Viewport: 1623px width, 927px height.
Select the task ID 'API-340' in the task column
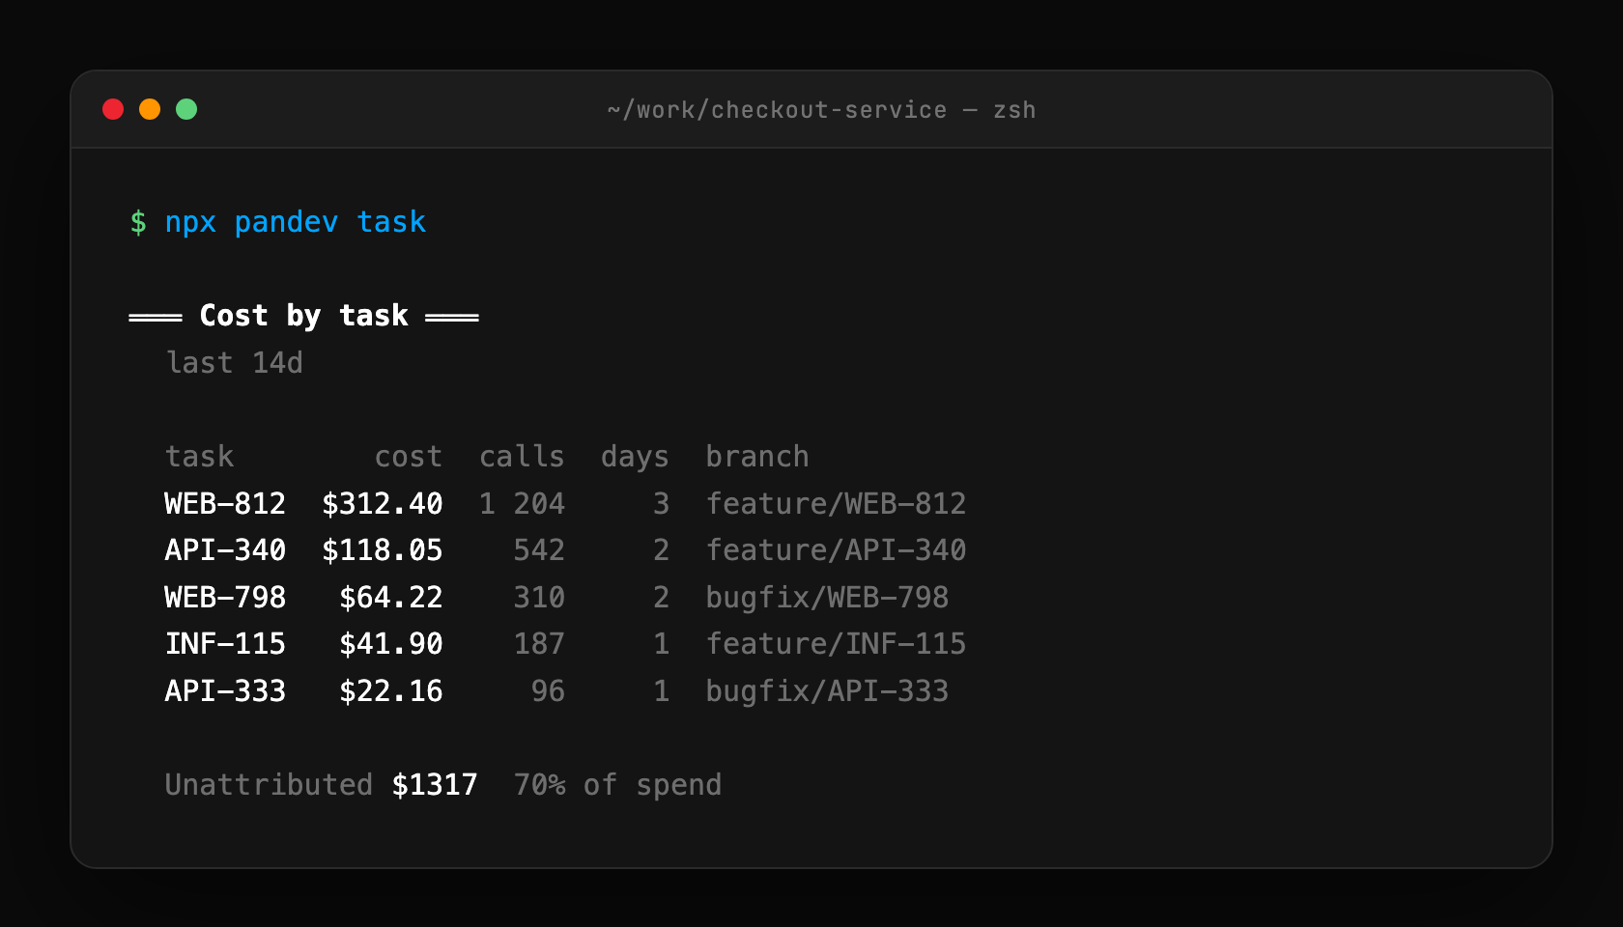(225, 550)
